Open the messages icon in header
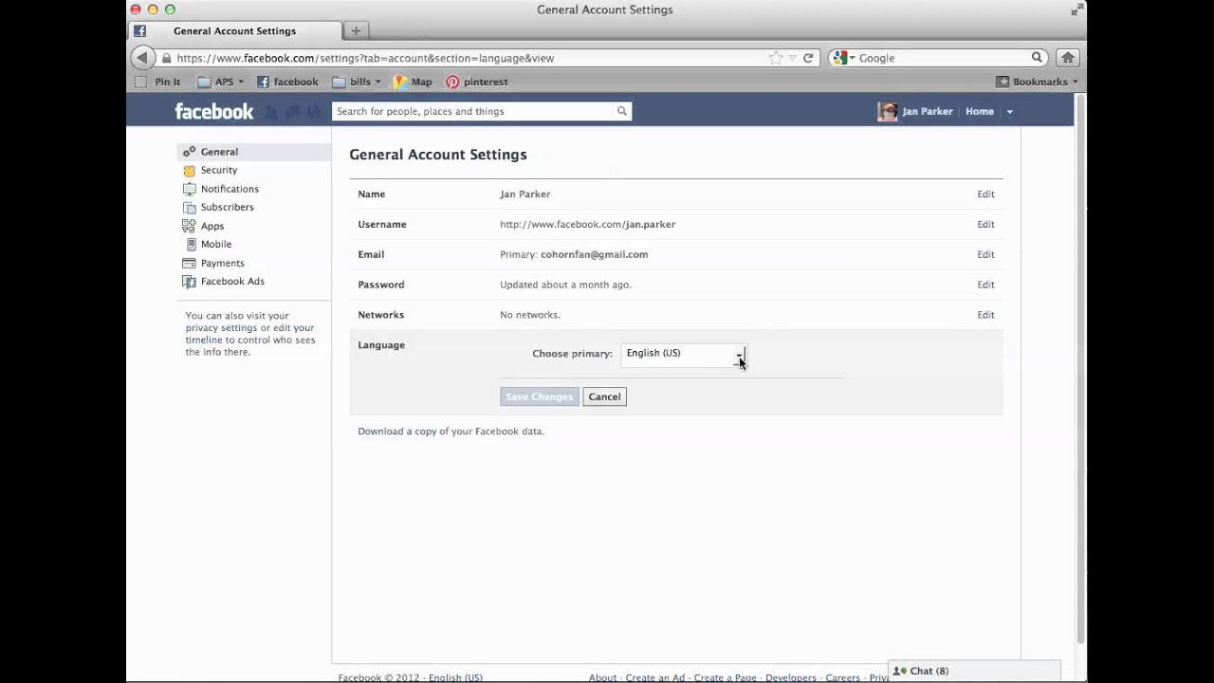1214x683 pixels. click(293, 112)
